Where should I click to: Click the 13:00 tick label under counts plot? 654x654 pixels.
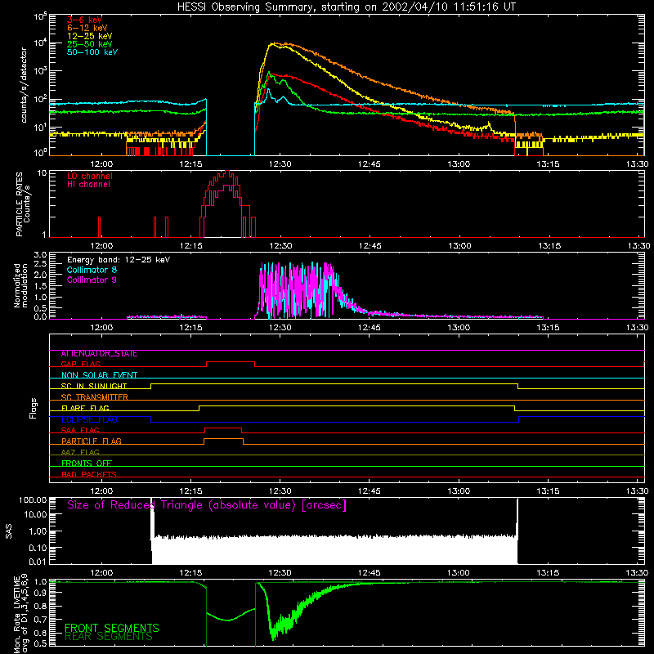tap(459, 164)
